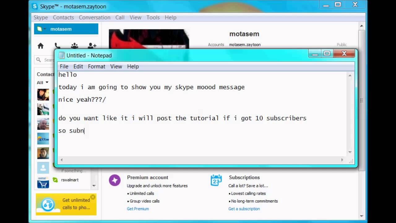
Task: Open the mood status dropdown next to motasem
Action: [x=45, y=29]
